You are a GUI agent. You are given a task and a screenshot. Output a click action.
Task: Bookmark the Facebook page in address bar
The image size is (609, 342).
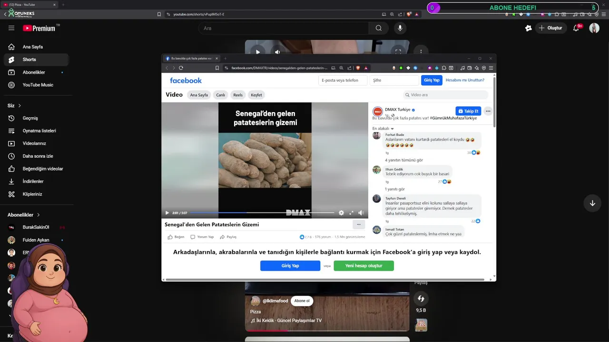click(x=217, y=68)
